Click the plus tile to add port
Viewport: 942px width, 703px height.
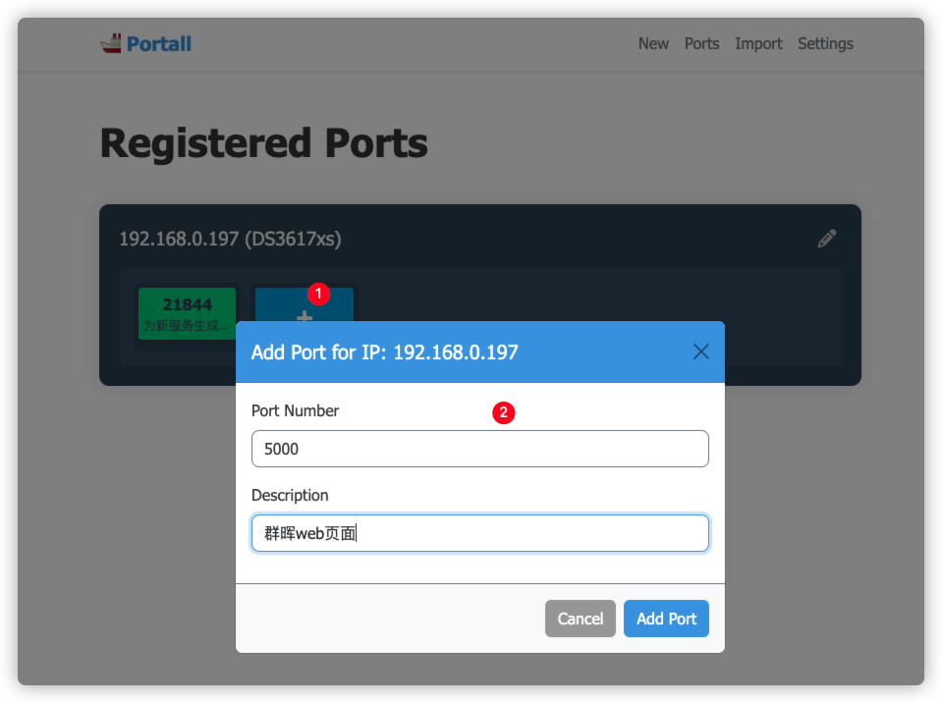click(x=305, y=305)
